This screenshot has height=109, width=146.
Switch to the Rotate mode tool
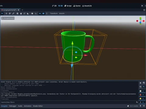10,13
